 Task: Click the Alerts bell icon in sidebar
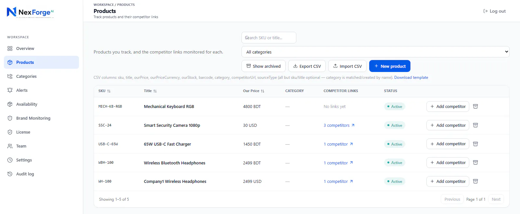click(x=10, y=90)
